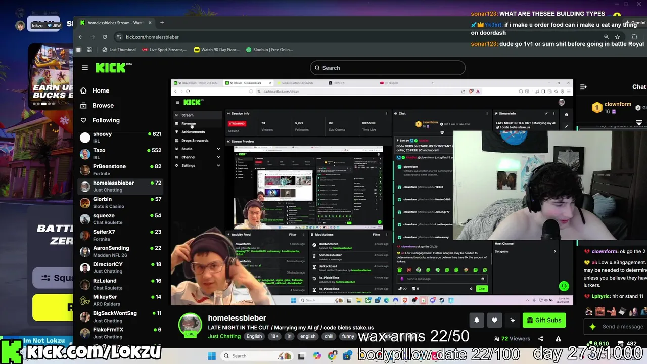
Task: Click the Stream info pencil edit icon
Action: coord(546,113)
